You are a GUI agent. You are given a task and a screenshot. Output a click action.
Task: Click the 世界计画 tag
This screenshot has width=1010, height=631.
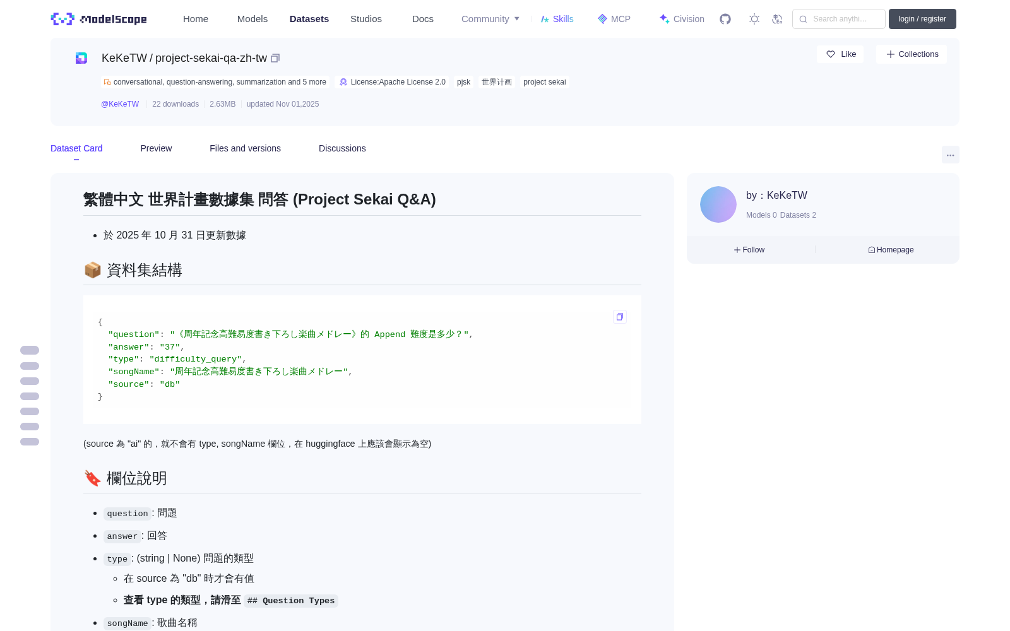(497, 82)
